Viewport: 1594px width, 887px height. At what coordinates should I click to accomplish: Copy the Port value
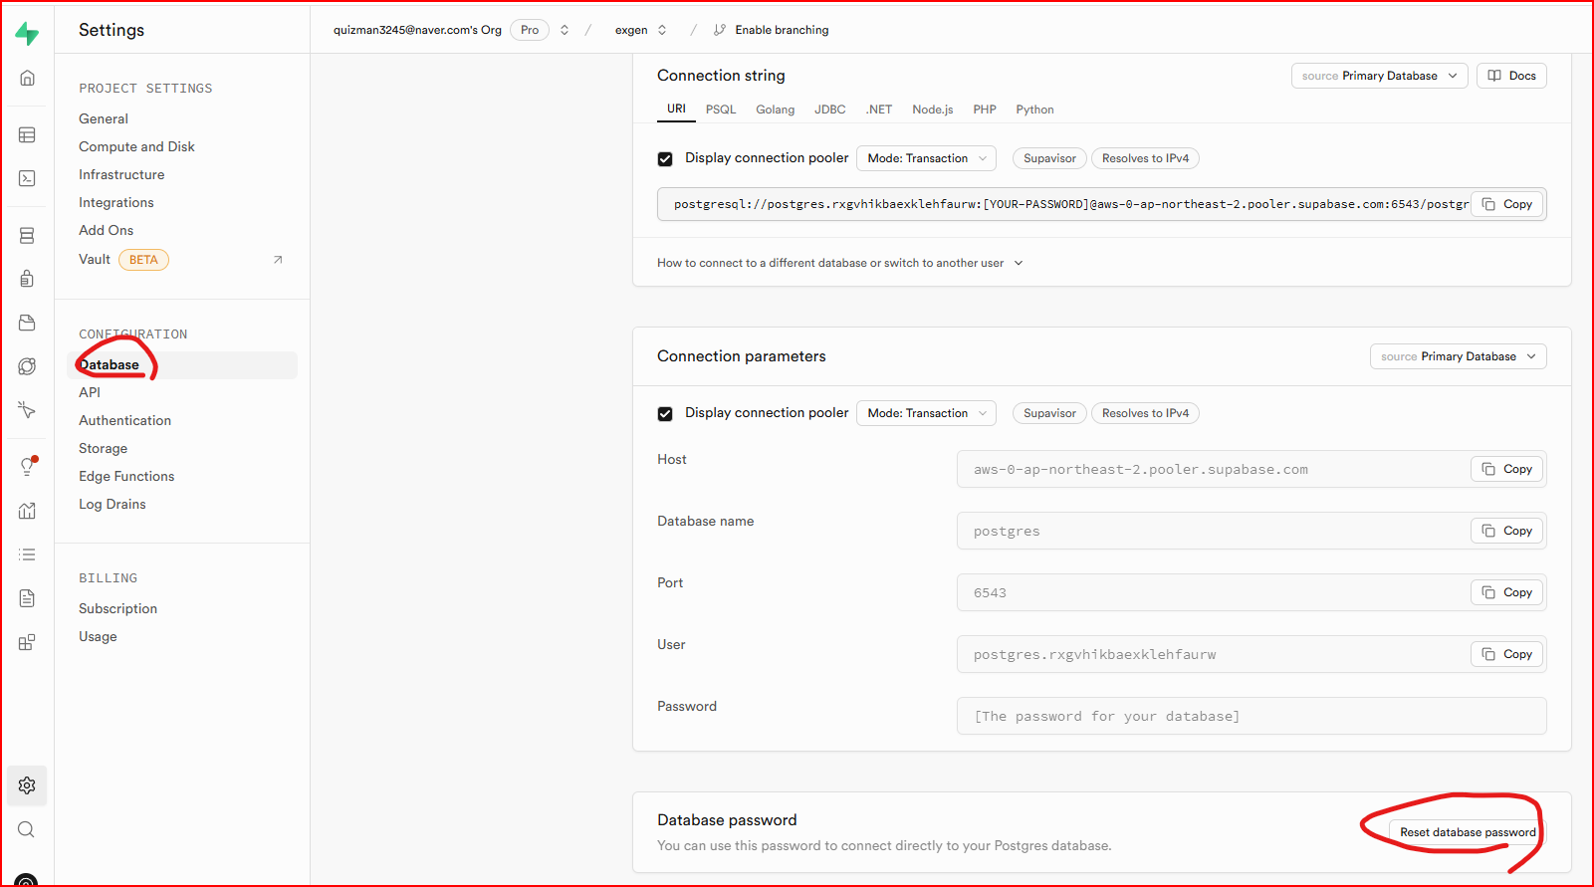coord(1506,592)
